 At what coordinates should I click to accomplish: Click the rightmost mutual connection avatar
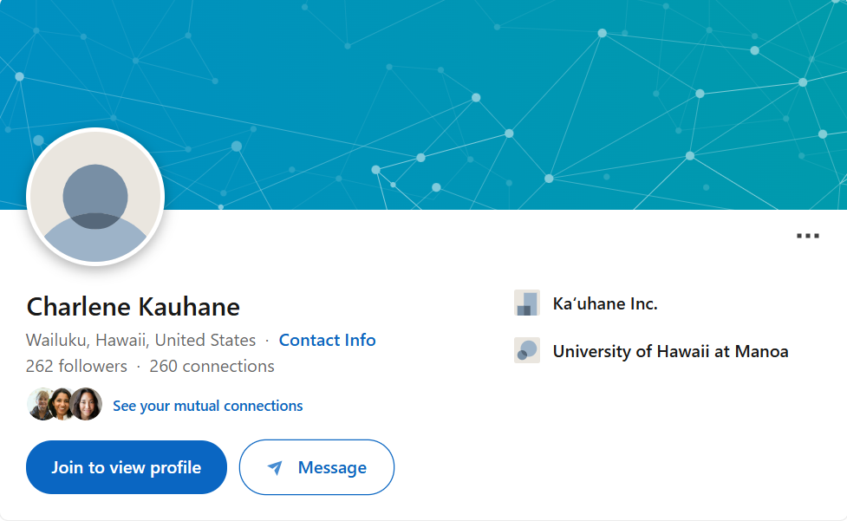85,404
